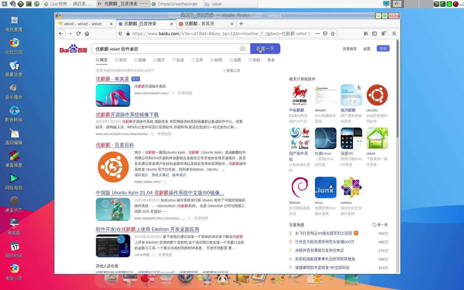Open 音乐播放 desktop icon
The image size is (464, 290).
click(14, 92)
